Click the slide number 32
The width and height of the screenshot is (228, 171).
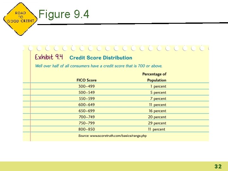click(x=218, y=166)
